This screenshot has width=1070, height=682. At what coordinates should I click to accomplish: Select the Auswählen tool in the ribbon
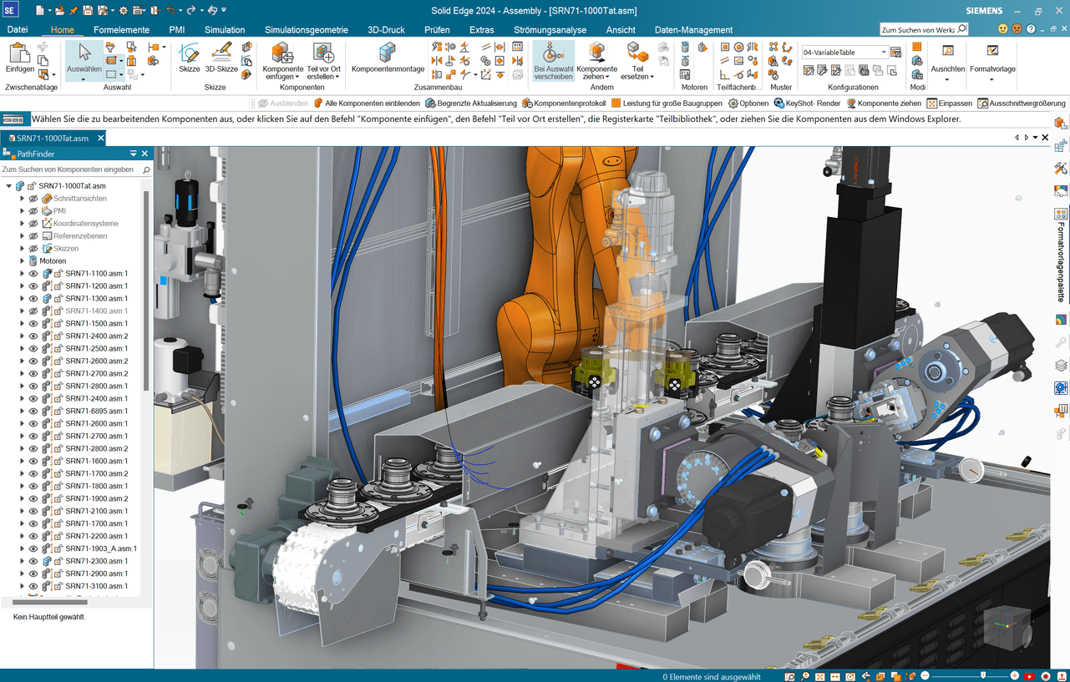[x=83, y=60]
